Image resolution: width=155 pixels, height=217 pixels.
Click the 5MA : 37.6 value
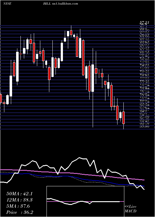(18, 206)
